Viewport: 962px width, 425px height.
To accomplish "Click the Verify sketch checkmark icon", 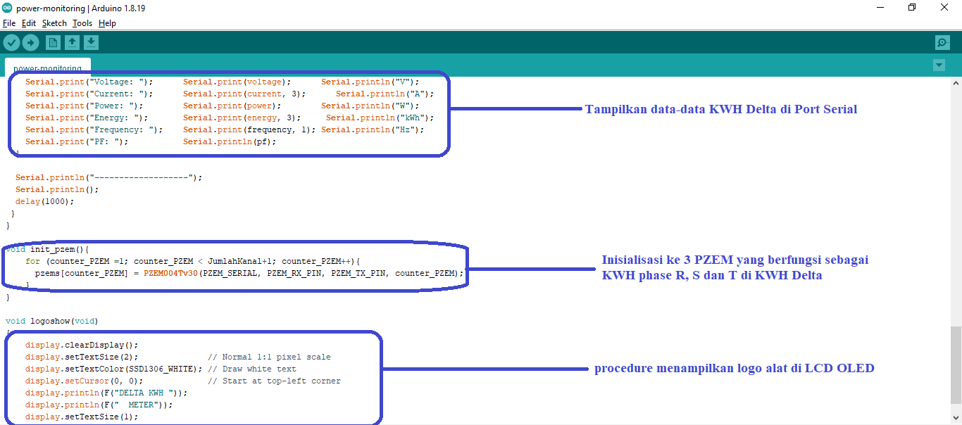I will [11, 43].
